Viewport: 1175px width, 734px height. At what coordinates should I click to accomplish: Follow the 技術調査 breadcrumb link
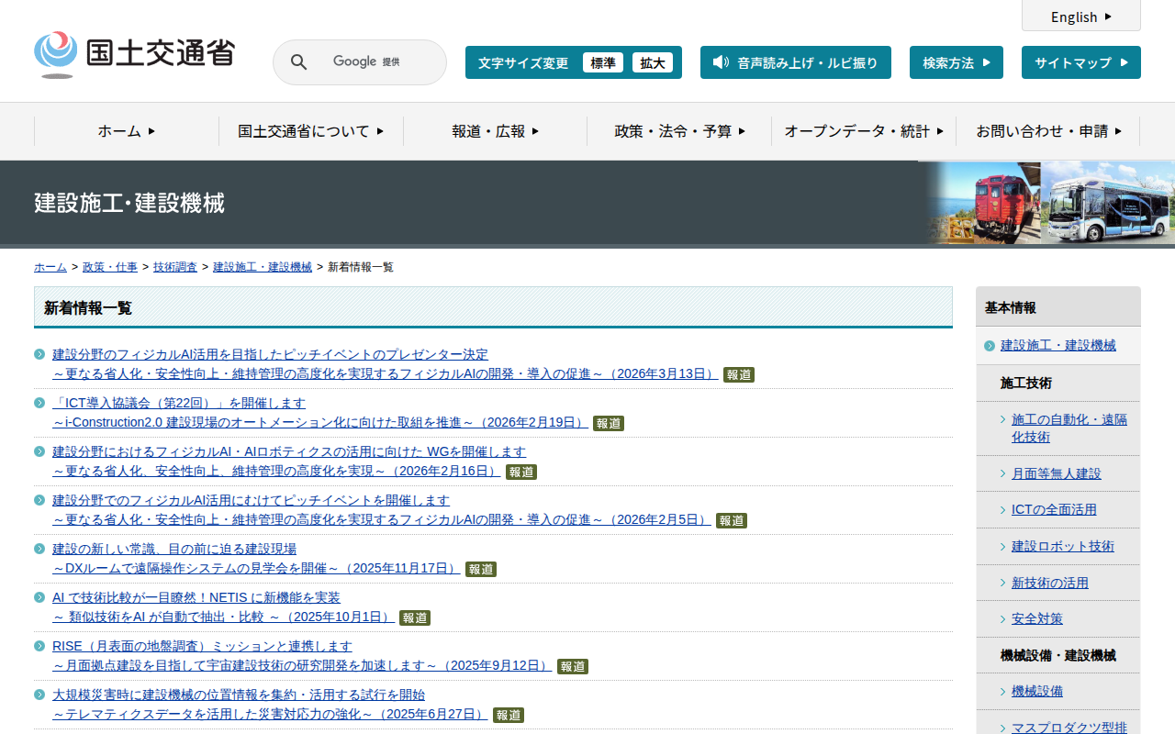[174, 267]
